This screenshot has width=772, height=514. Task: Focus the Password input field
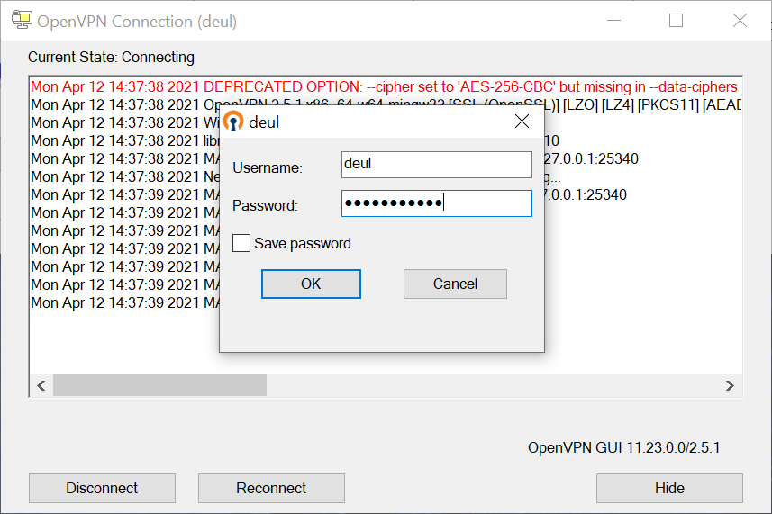click(437, 203)
